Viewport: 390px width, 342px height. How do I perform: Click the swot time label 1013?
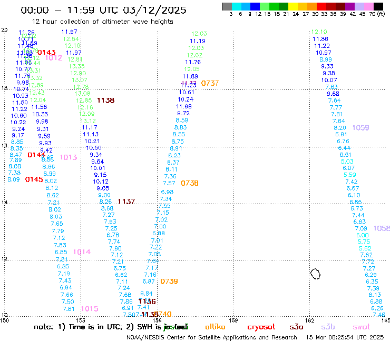69,157
